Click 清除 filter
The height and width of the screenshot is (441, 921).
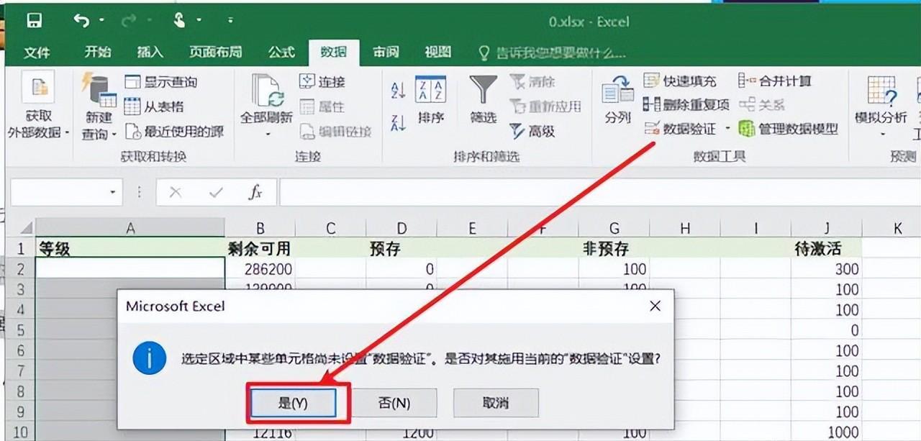click(532, 81)
